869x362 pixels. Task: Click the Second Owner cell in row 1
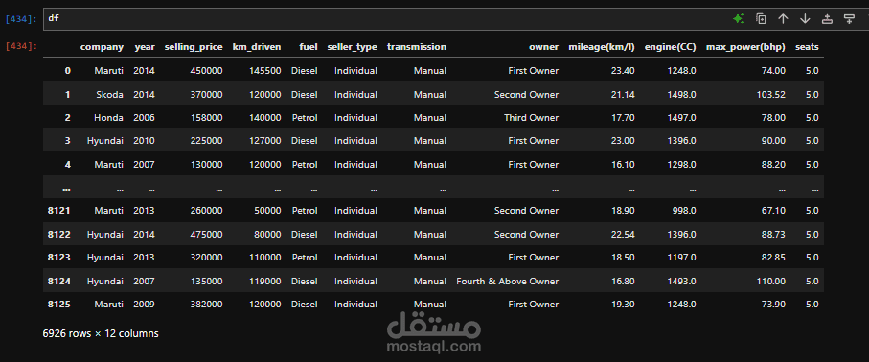[527, 94]
